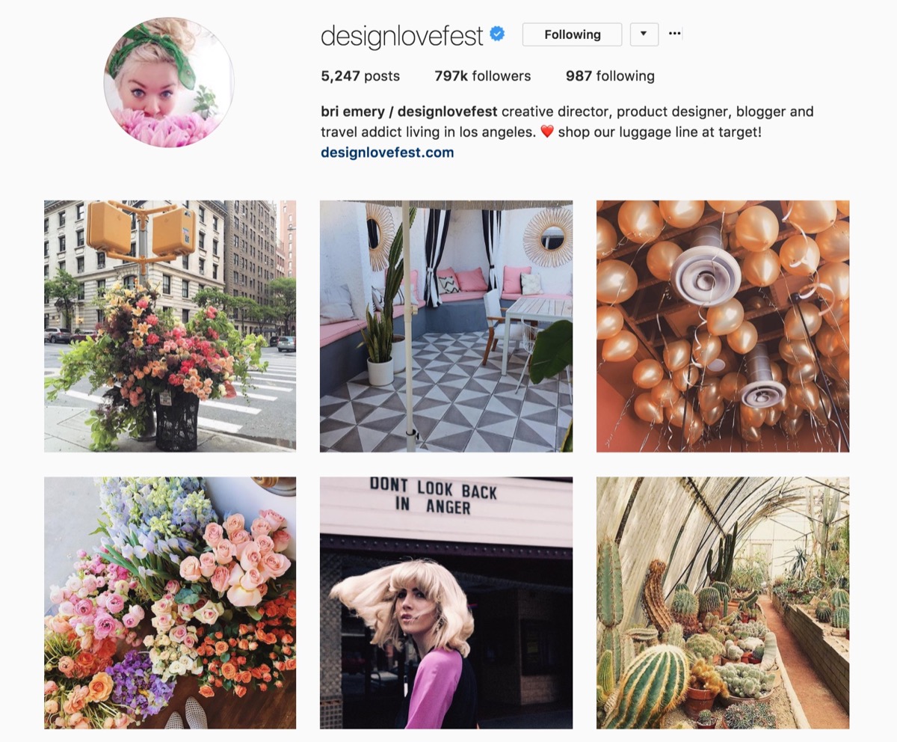View the 987 following list

tap(610, 76)
